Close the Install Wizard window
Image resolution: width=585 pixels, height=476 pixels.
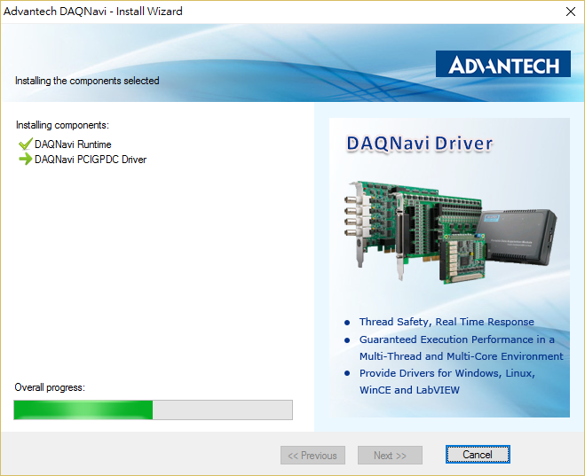[x=571, y=12]
